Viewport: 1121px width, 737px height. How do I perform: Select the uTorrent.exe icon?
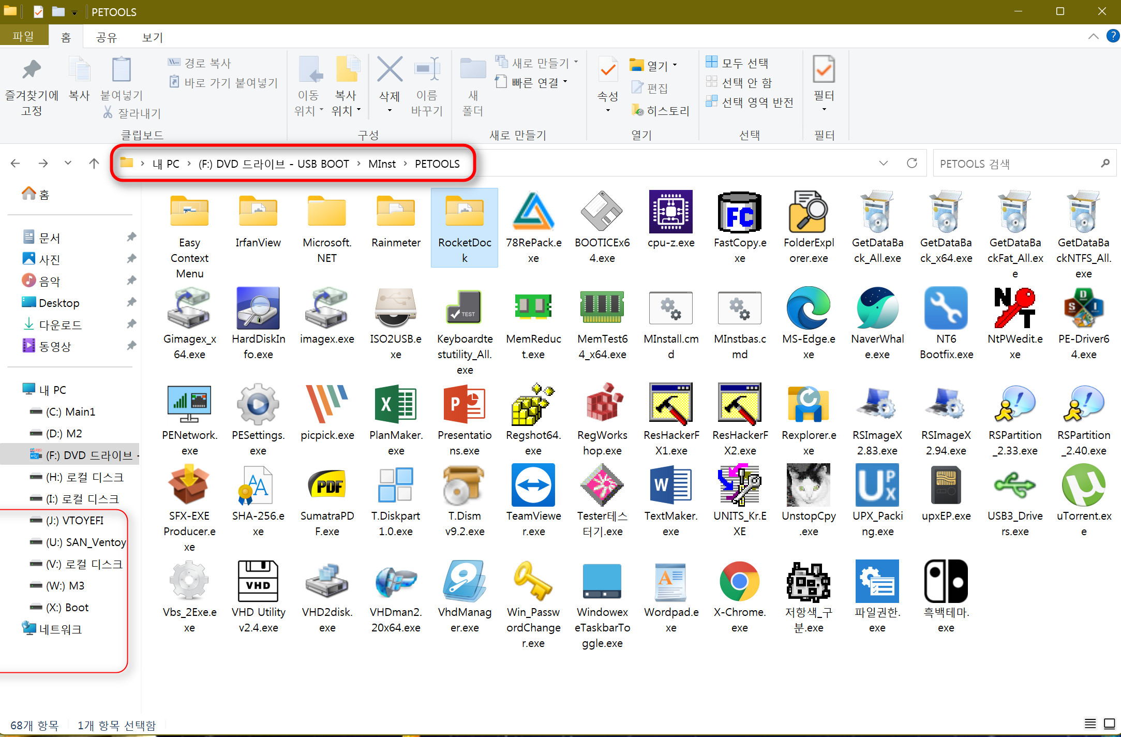point(1084,485)
